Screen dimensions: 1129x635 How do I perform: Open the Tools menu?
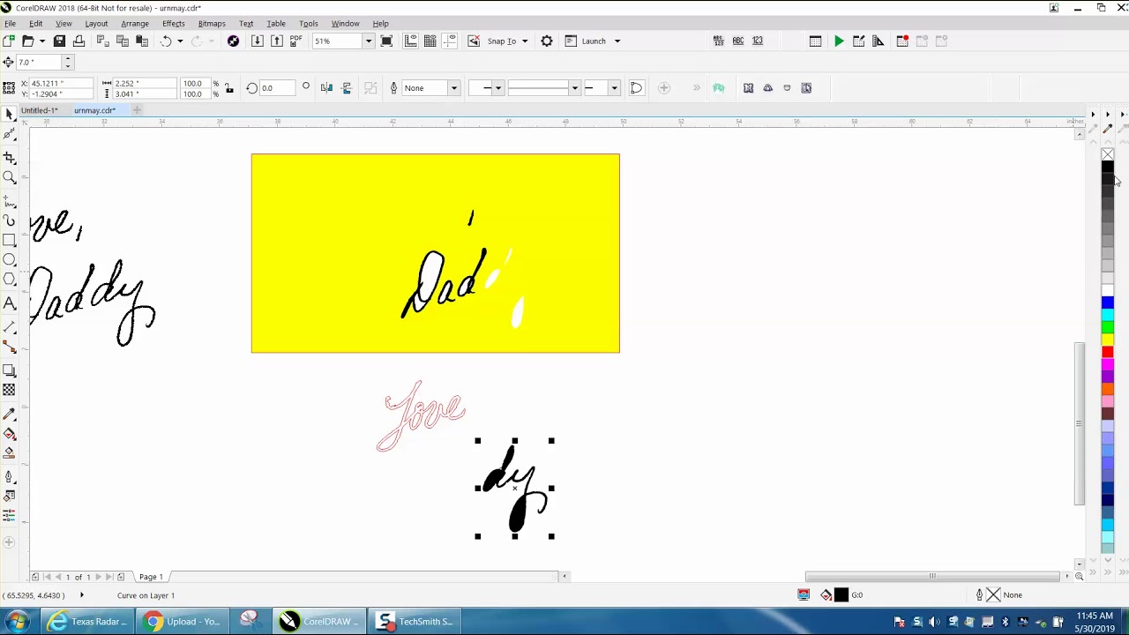(x=309, y=24)
